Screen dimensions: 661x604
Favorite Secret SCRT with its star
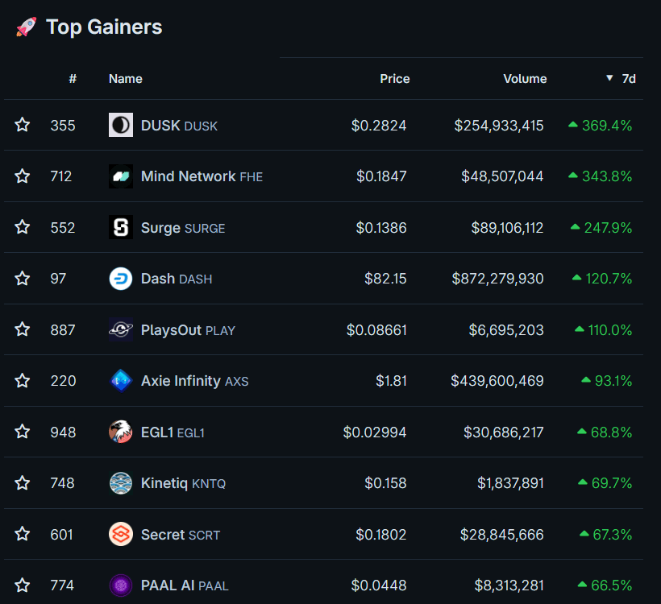click(23, 534)
